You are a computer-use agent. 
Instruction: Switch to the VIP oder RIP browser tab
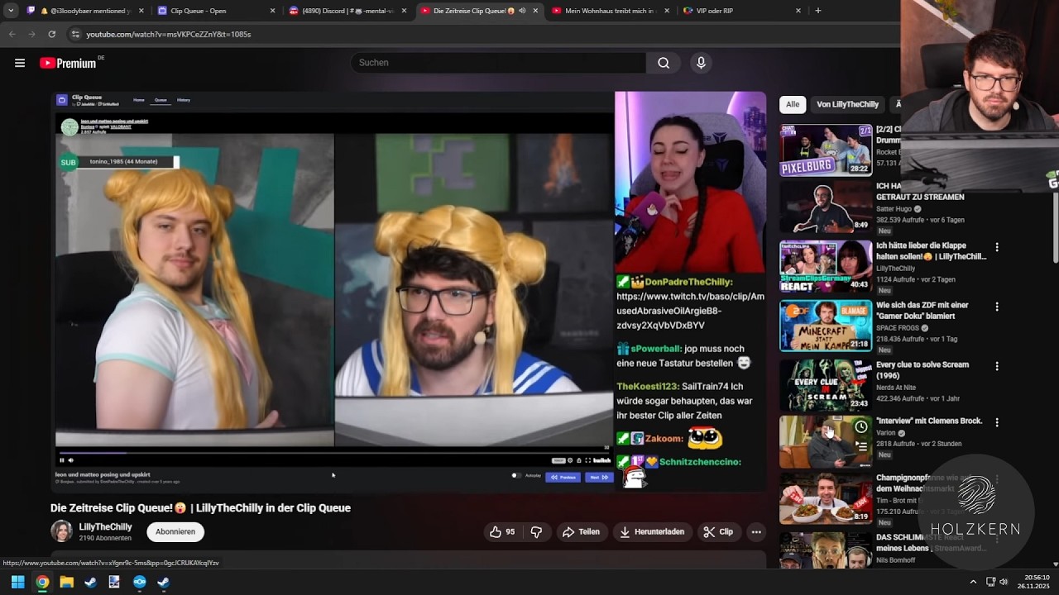point(742,11)
